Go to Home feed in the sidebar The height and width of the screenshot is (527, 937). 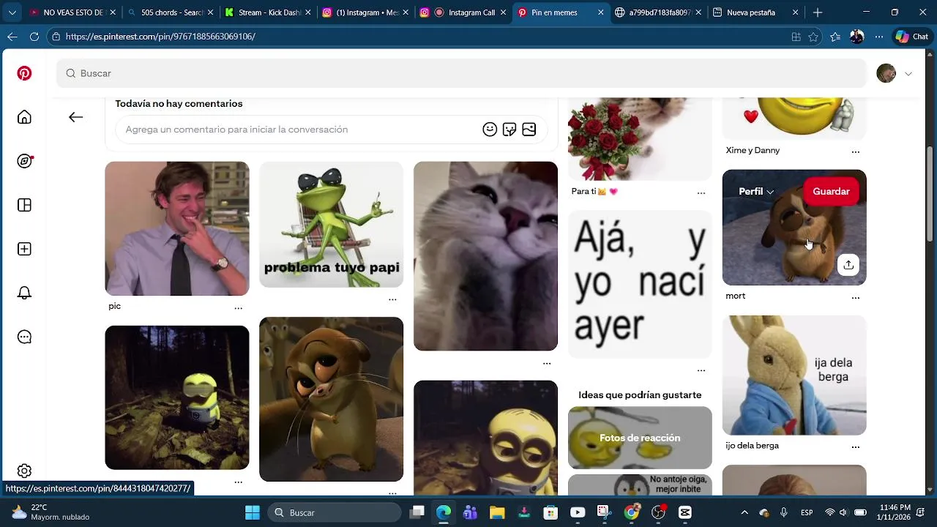pyautogui.click(x=24, y=117)
